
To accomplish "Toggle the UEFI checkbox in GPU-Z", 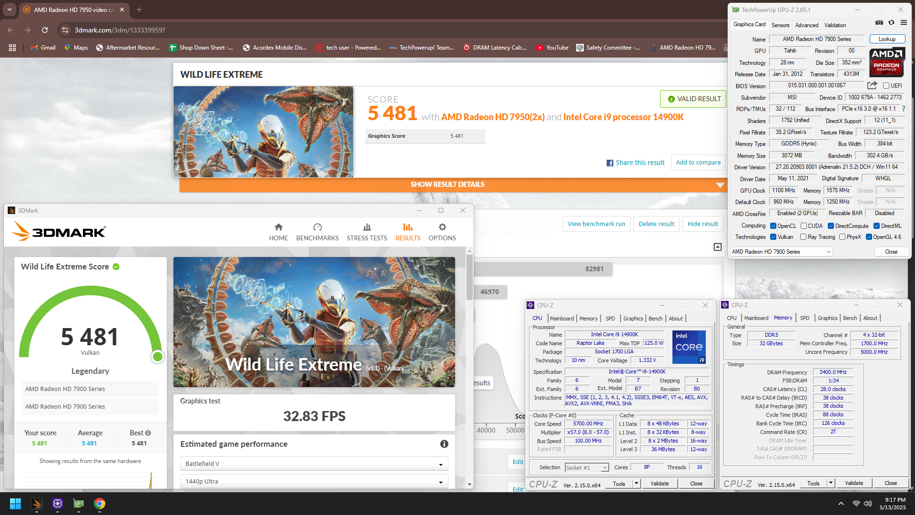I will tap(886, 86).
